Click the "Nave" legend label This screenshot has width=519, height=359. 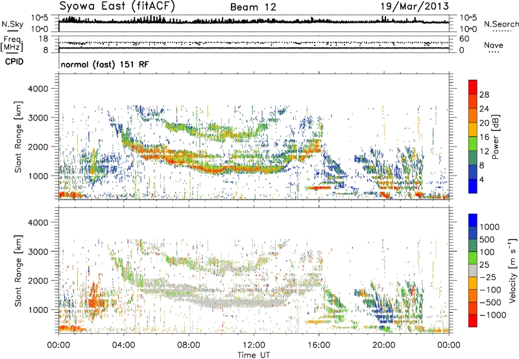[493, 45]
